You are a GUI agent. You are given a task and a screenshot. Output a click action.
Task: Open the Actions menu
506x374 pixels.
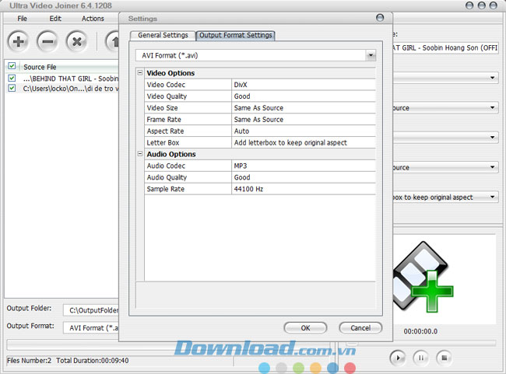(x=93, y=18)
